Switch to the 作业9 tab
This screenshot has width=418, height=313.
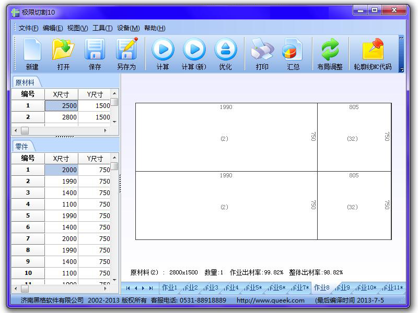coord(343,287)
